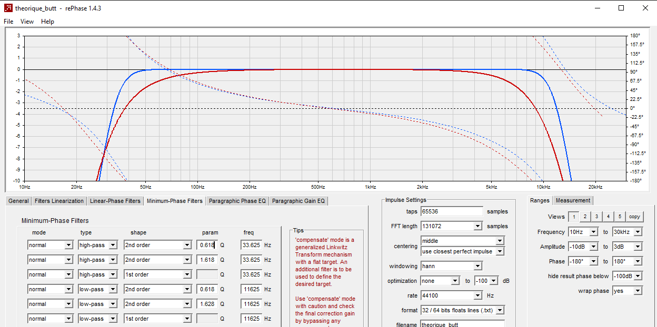This screenshot has height=327, width=657.
Task: Switch to the Filters Linearization tab
Action: pyautogui.click(x=59, y=201)
